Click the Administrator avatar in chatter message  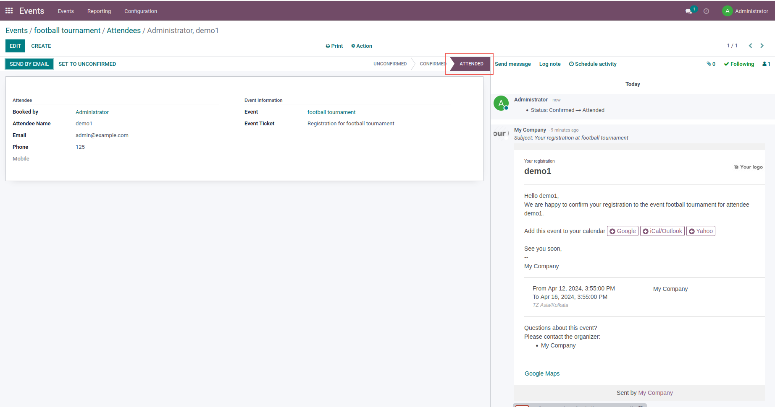[x=501, y=103]
